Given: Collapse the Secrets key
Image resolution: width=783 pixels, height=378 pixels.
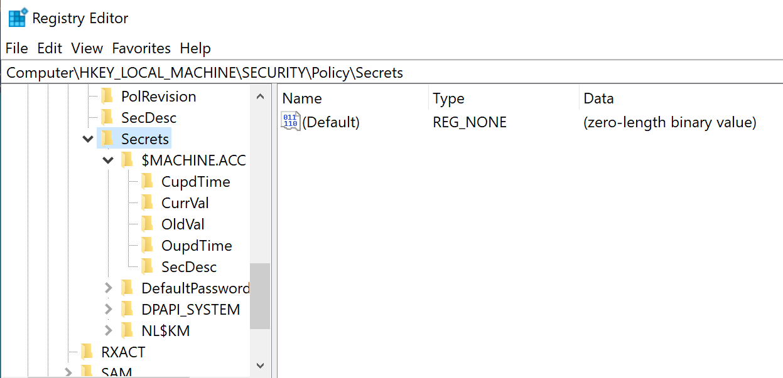Looking at the screenshot, I should 87,138.
